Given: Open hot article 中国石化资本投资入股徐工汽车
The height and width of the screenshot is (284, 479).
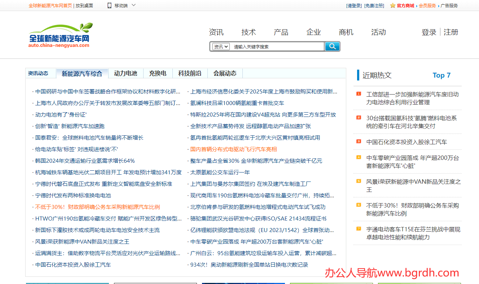Looking at the screenshot, I should click(x=407, y=142).
